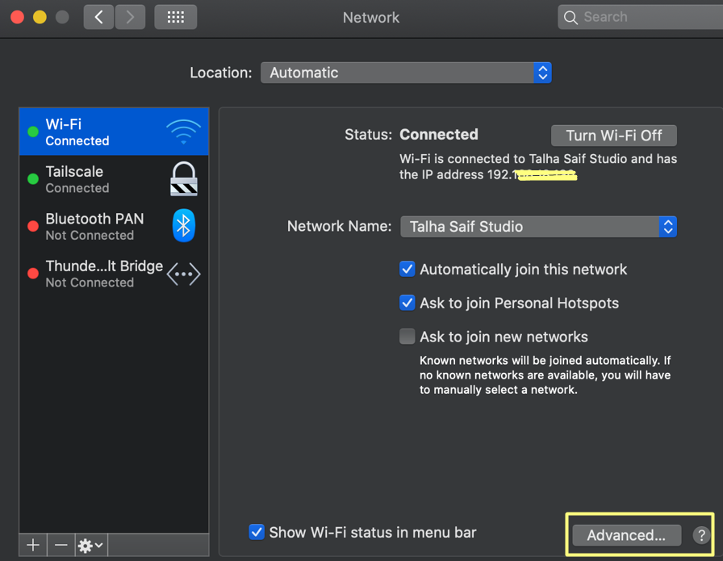This screenshot has width=723, height=561.
Task: Click the Bluetooth PAN icon
Action: click(184, 226)
